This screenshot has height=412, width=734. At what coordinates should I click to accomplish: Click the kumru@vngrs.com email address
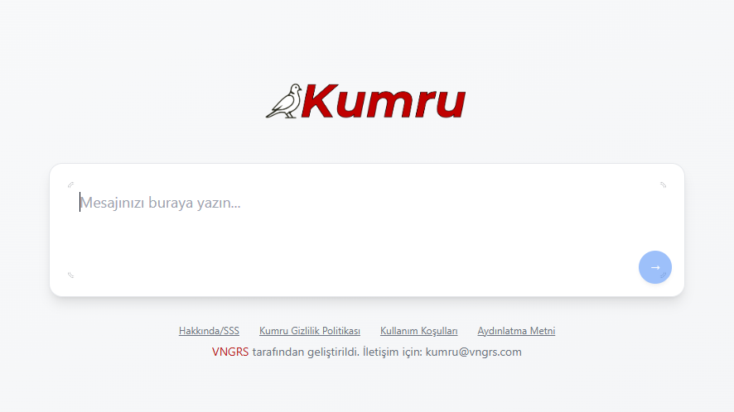tap(473, 352)
